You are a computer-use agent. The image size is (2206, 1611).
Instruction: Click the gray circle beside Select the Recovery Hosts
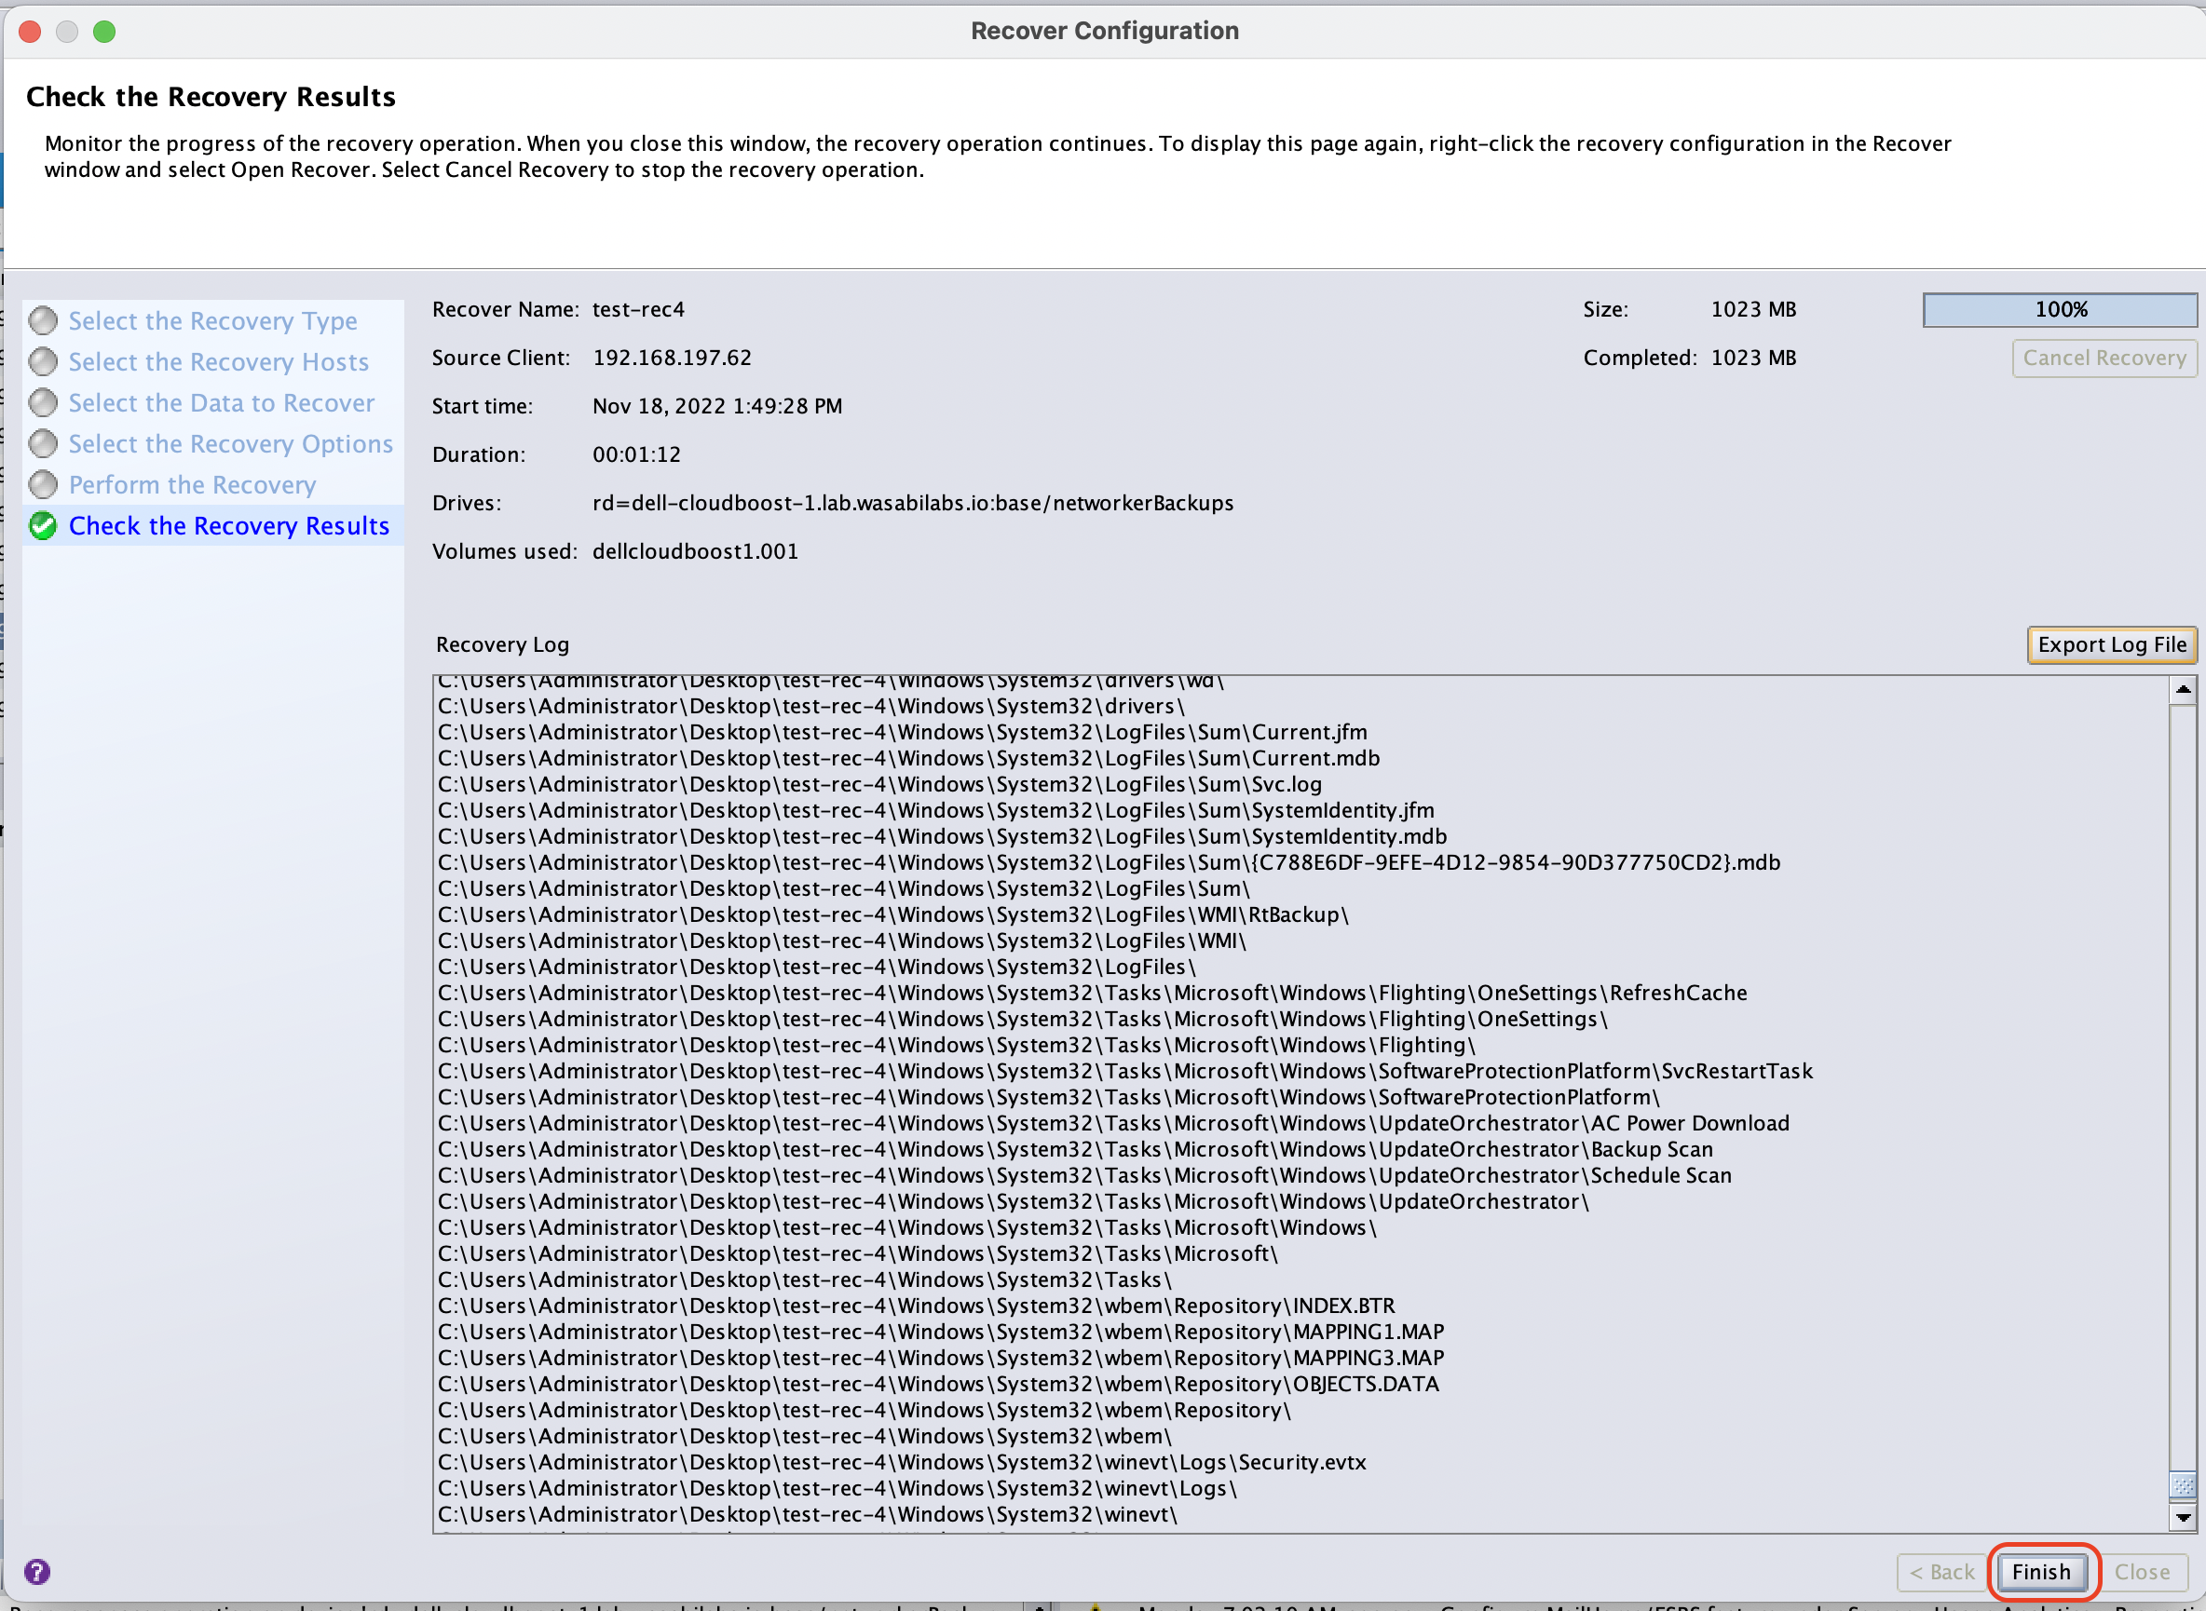43,362
